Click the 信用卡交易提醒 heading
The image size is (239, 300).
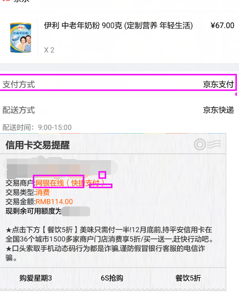37,145
